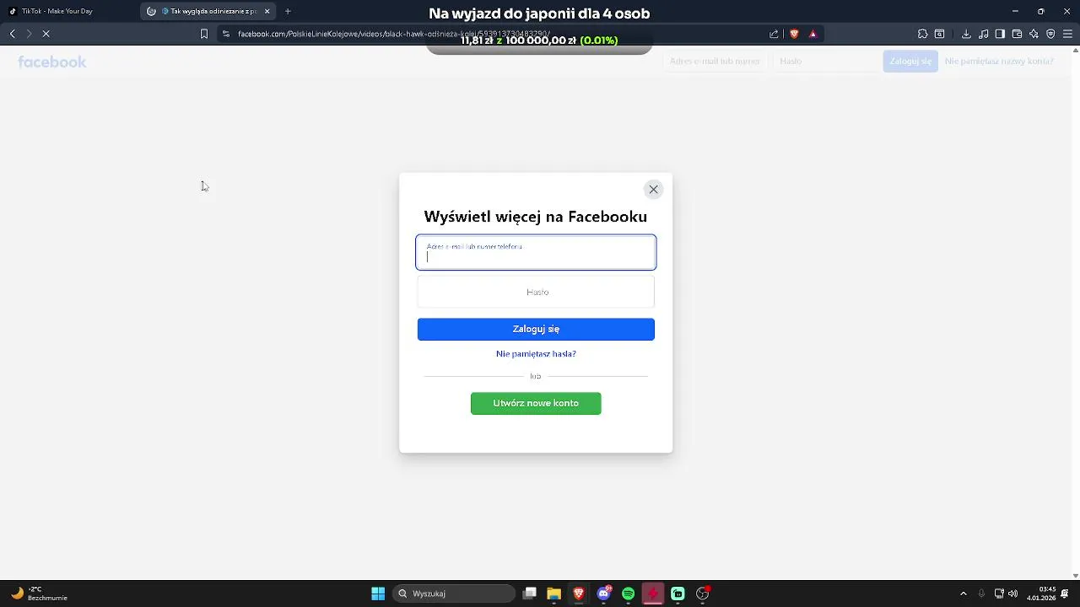The image size is (1080, 607).
Task: Open the weather widget showing -2°C
Action: tap(39, 594)
